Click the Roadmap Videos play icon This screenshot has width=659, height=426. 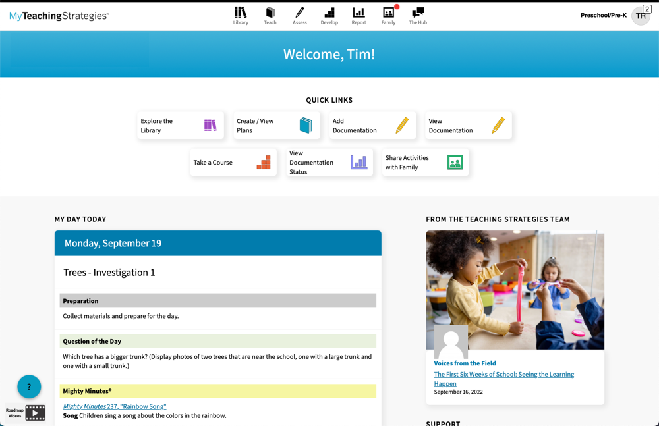tap(35, 413)
